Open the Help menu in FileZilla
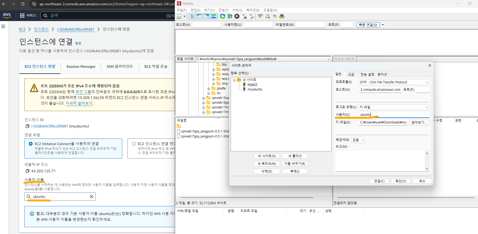 pyautogui.click(x=270, y=10)
